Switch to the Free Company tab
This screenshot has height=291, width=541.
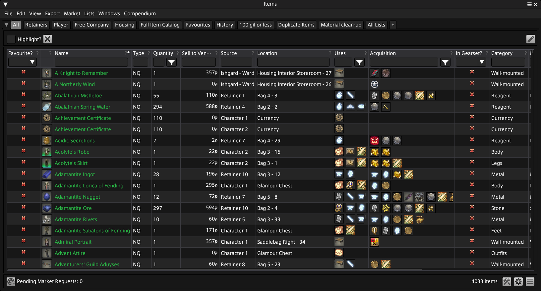click(91, 25)
